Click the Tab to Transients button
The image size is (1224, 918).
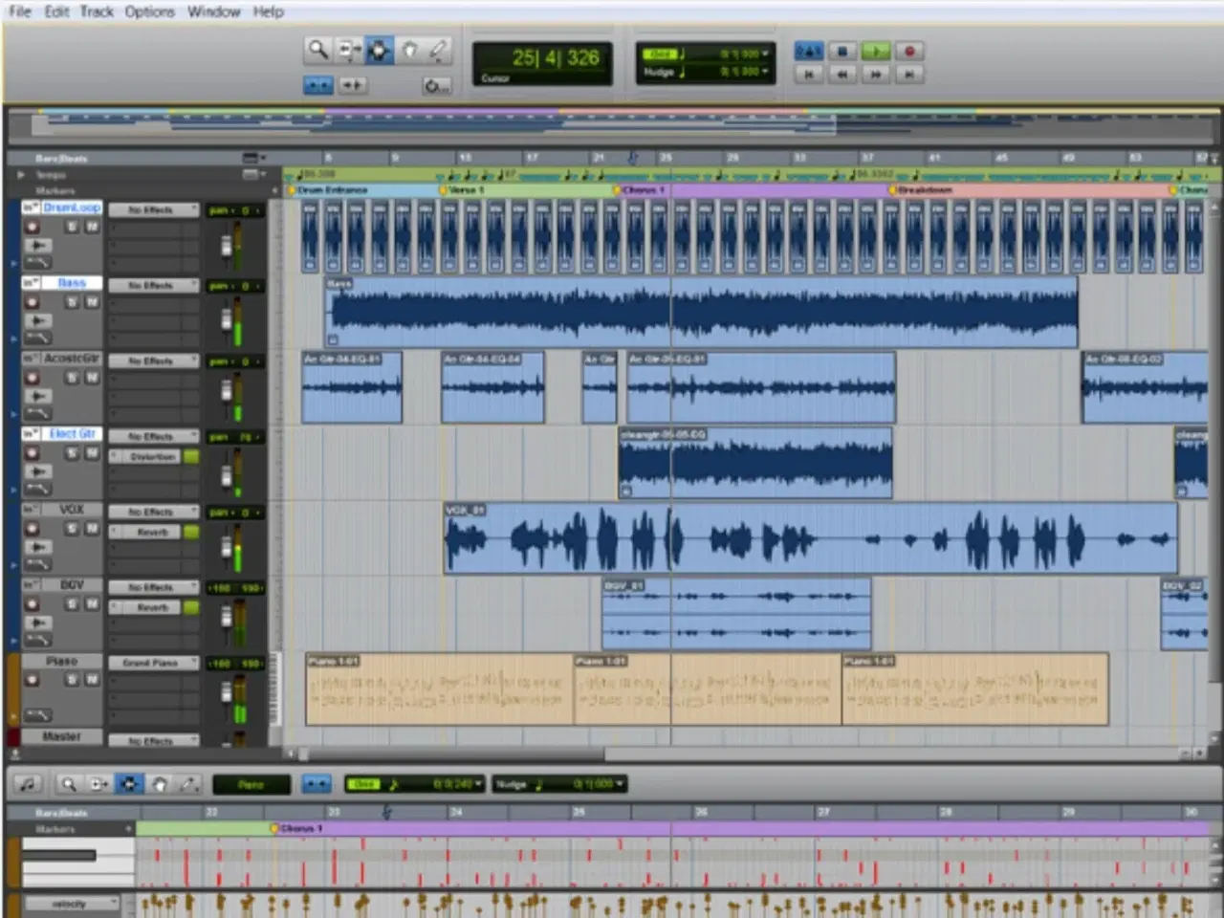pos(353,85)
